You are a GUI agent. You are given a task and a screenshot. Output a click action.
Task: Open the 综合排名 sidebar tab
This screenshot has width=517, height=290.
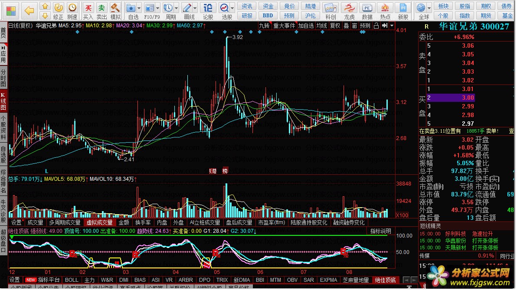[3, 182]
